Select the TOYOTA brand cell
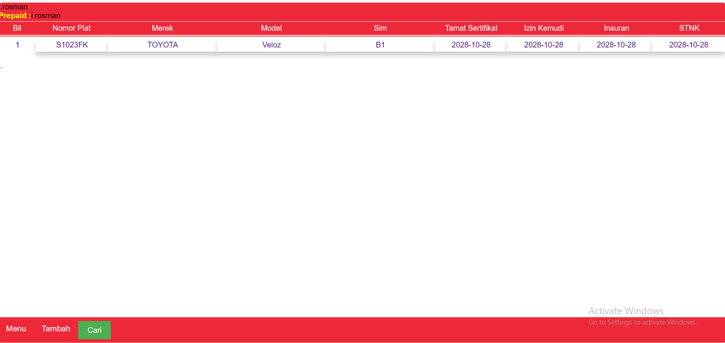The width and height of the screenshot is (725, 343). click(x=163, y=45)
